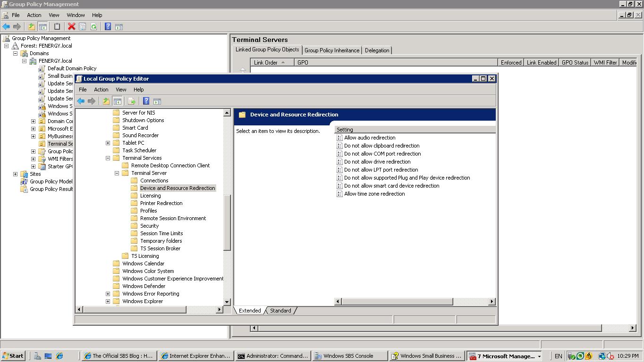Select the Session Time Limits folder

pyautogui.click(x=161, y=233)
